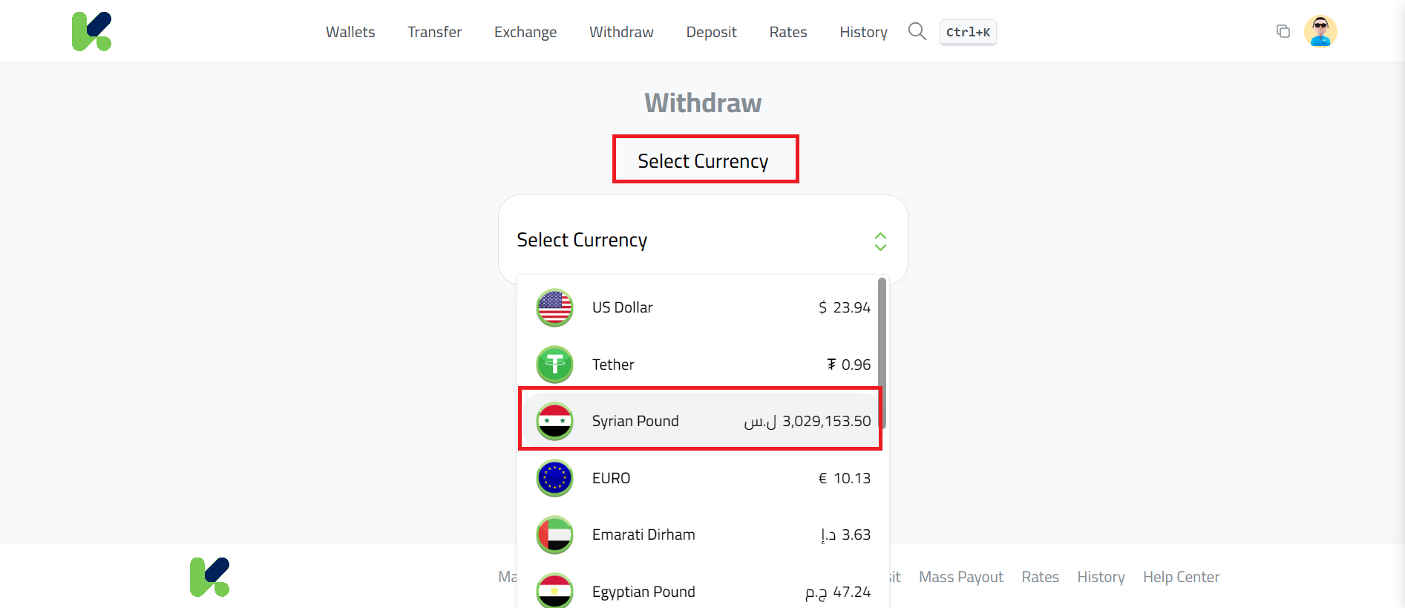Viewport: 1405px width, 608px height.
Task: Switch to the Deposit tab
Action: [710, 32]
